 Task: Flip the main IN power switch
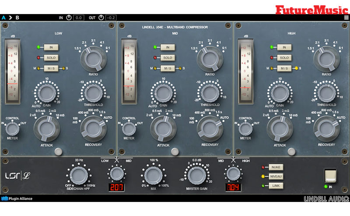click(x=330, y=176)
